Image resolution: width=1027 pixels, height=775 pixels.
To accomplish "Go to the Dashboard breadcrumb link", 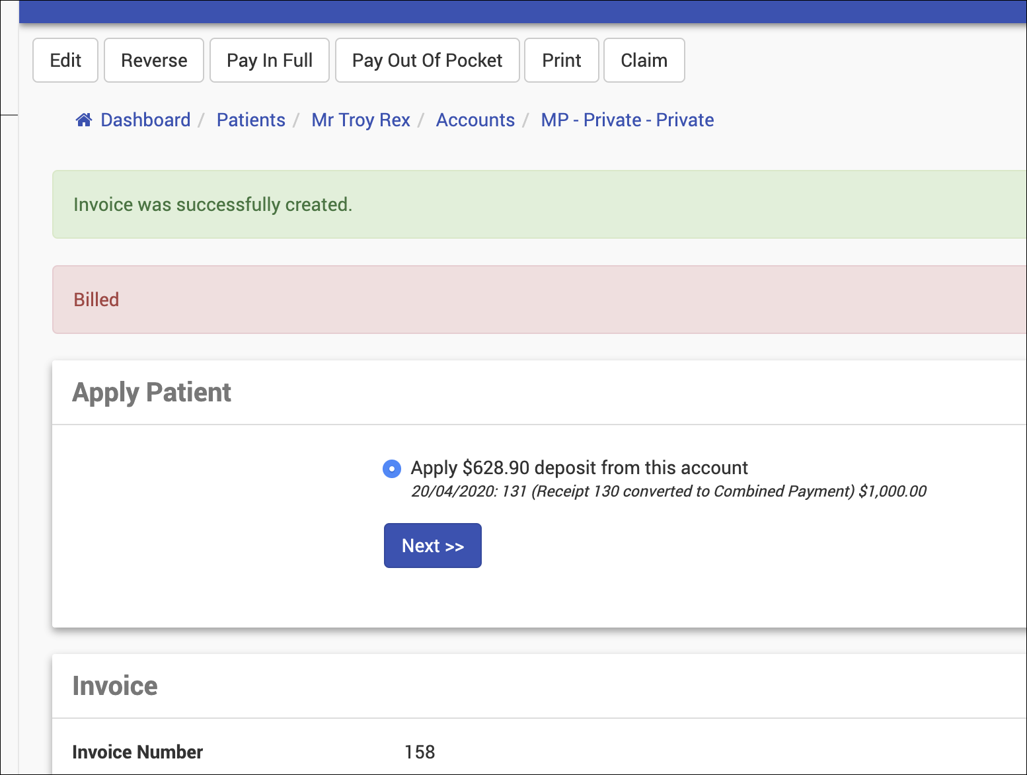I will (145, 120).
